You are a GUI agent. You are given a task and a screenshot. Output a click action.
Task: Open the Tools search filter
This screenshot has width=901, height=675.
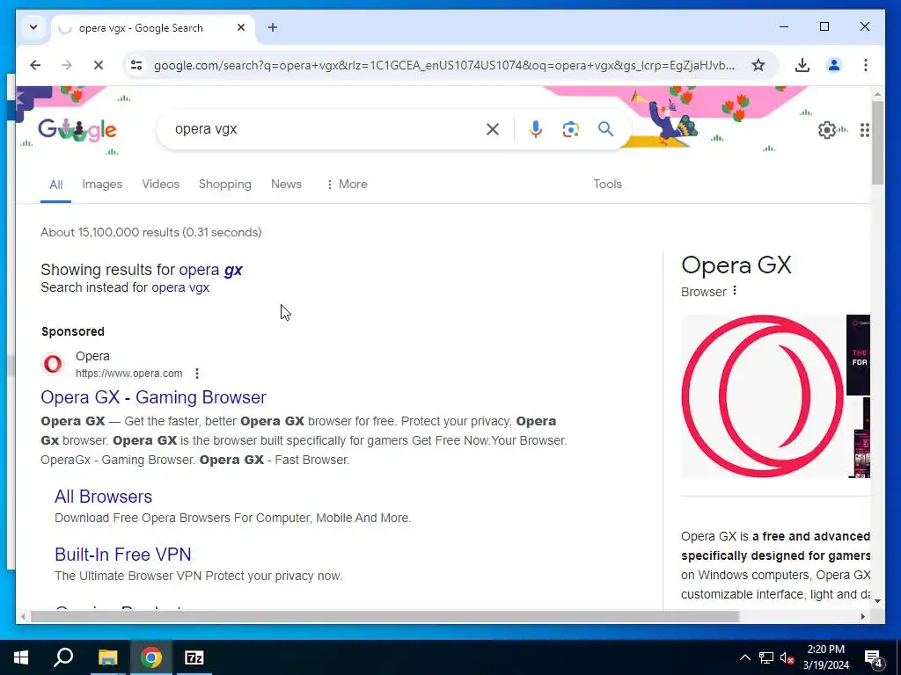(x=607, y=185)
